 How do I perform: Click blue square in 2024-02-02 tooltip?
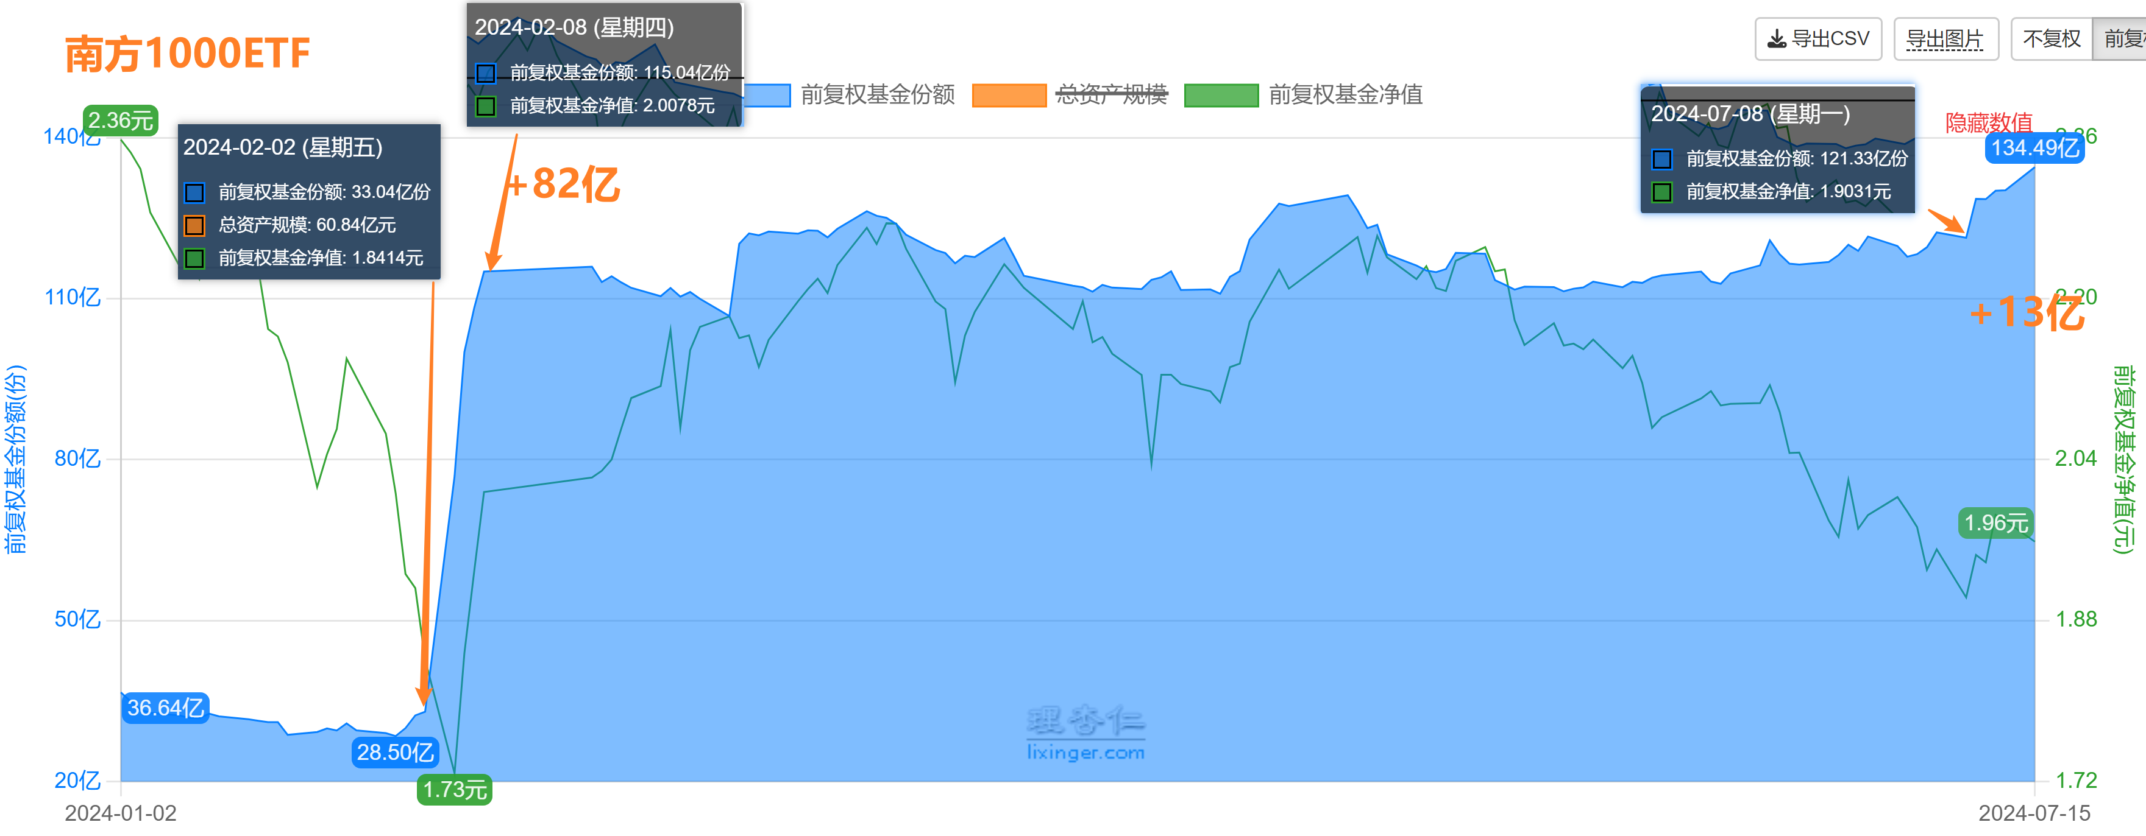tap(194, 193)
